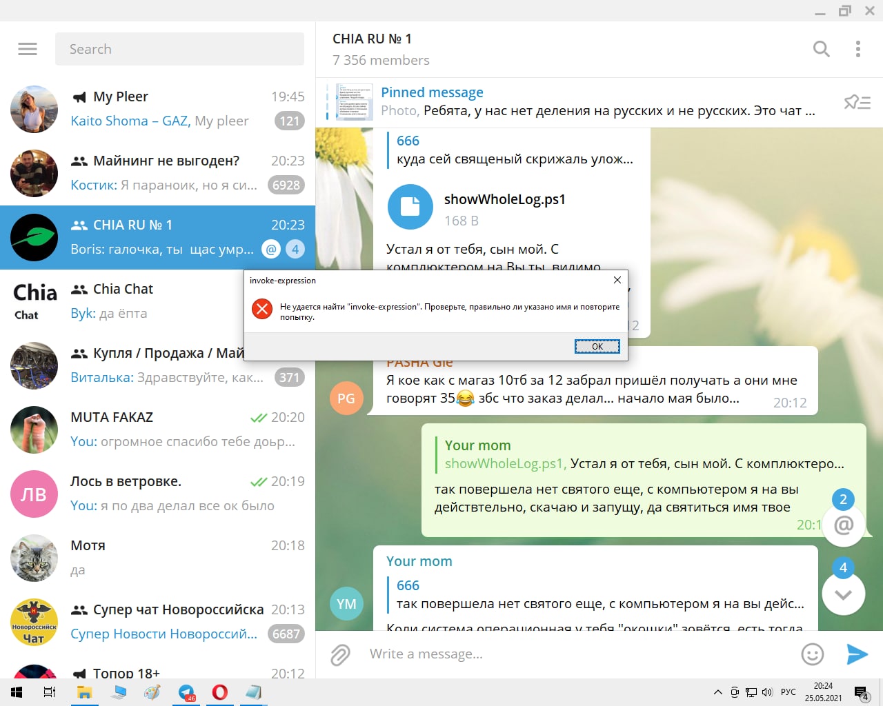Show all pinned messages list icon
Viewport: 883px width, 706px height.
(857, 103)
